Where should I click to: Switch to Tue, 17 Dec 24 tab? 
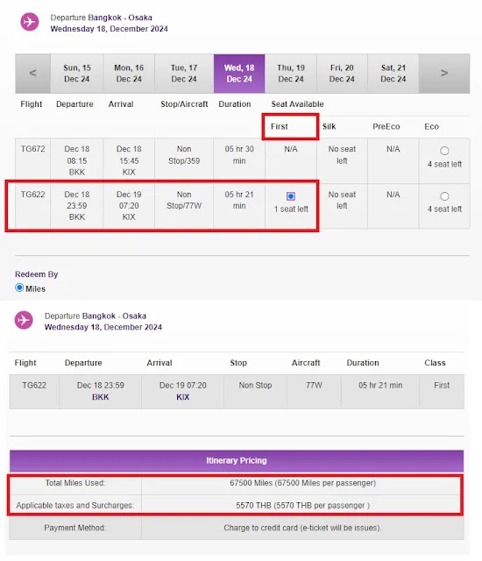tap(184, 74)
